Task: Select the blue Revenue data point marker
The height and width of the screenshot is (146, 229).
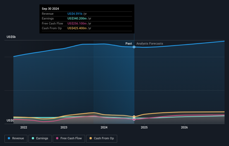Action: tap(134, 47)
